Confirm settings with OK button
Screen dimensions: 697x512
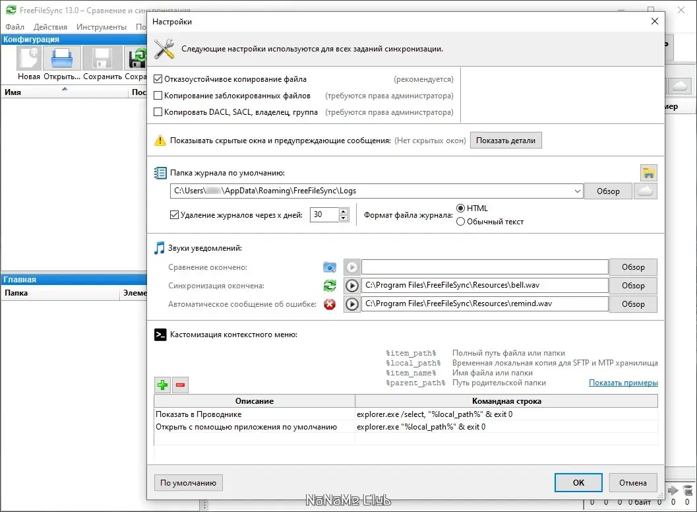point(578,483)
